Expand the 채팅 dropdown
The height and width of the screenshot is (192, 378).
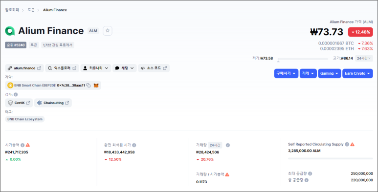click(x=125, y=68)
